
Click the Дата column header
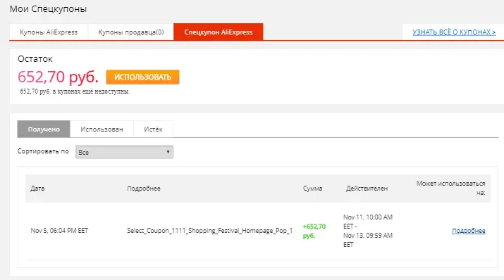tap(37, 189)
